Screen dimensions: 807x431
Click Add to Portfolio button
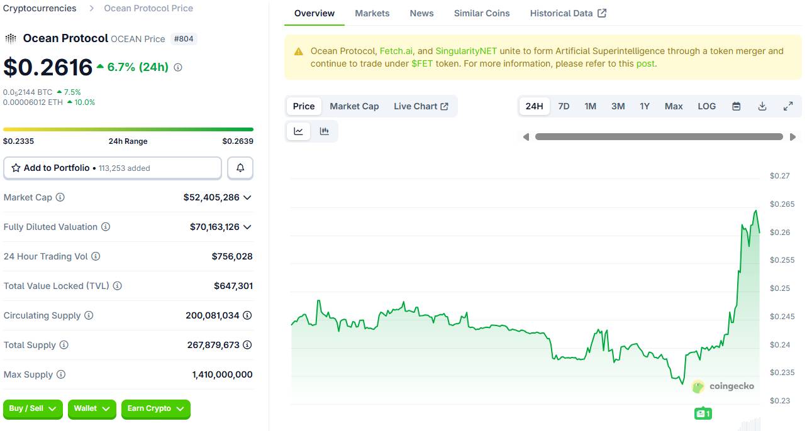(x=113, y=168)
